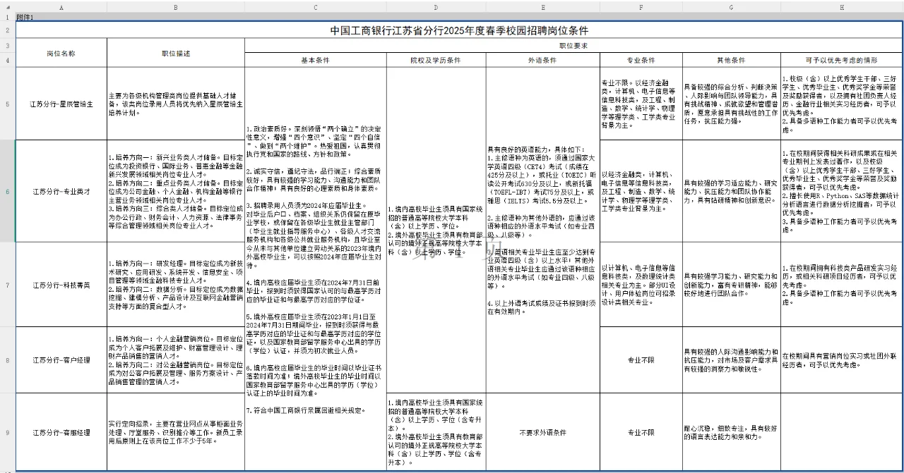Click the 客户经理 priority cell mentioning 营销岗位实习
904x473 pixels.
click(842, 360)
